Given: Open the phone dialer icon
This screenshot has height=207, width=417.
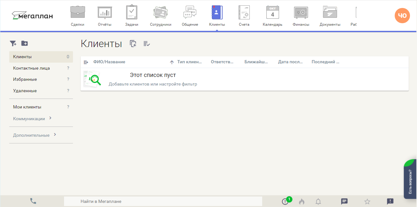Looking at the screenshot, I should [x=33, y=201].
